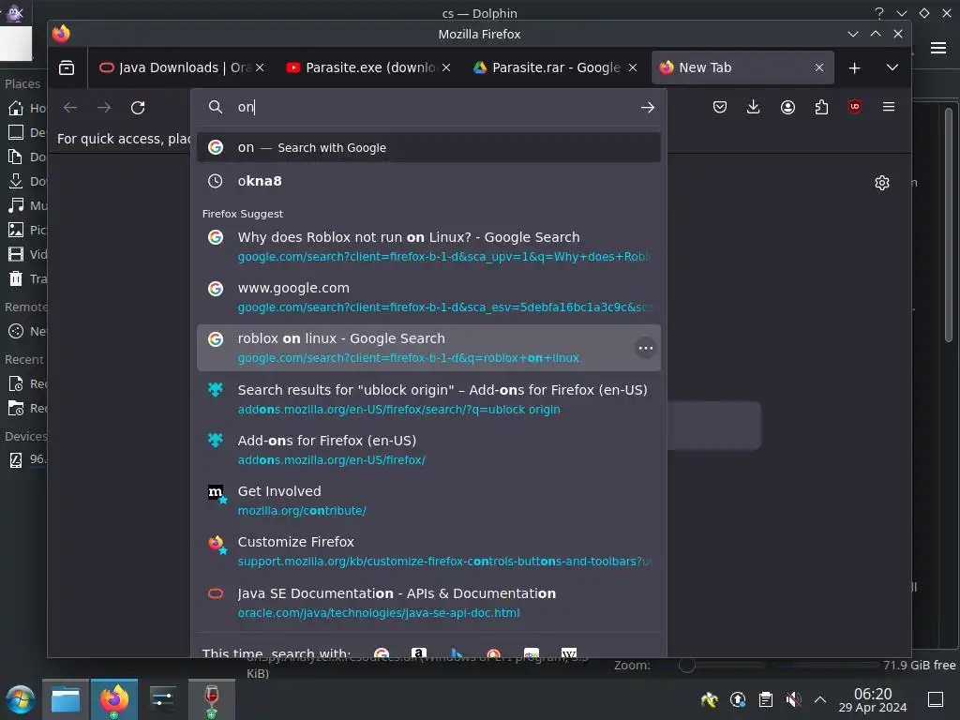Screen dimensions: 960x720
Task: Open the "Get Involved" mozilla.org suggestion
Action: (428, 501)
